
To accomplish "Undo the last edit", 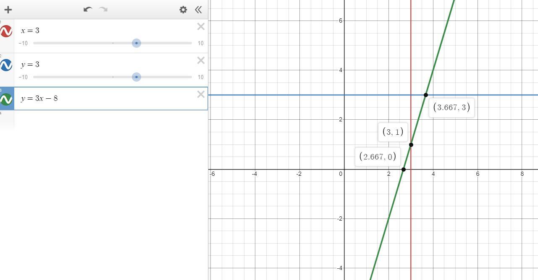I will coord(88,9).
